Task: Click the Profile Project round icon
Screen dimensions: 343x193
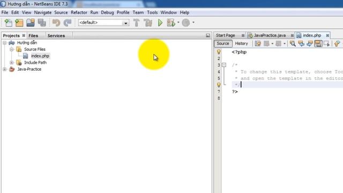Action: pyautogui.click(x=186, y=23)
